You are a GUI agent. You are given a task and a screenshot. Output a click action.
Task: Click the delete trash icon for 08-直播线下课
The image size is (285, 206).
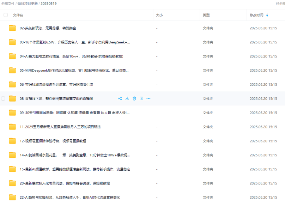pyautogui.click(x=134, y=98)
